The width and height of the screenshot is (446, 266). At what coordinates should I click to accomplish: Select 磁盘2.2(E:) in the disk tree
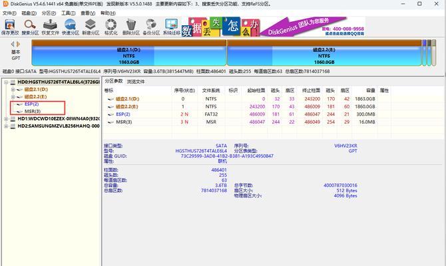point(35,97)
